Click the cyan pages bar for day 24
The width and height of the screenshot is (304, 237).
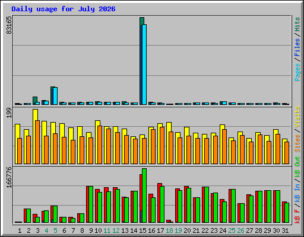[x=224, y=103]
